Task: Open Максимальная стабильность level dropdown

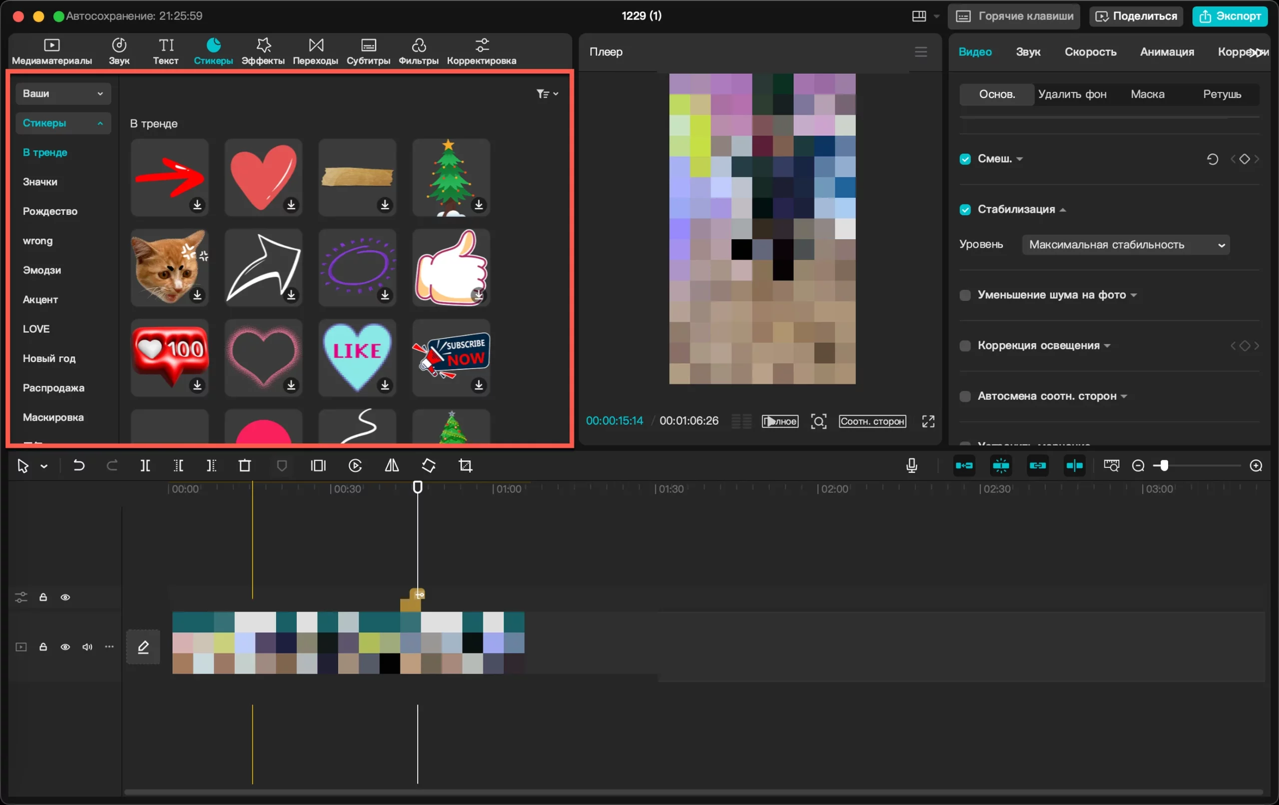Action: coord(1126,245)
